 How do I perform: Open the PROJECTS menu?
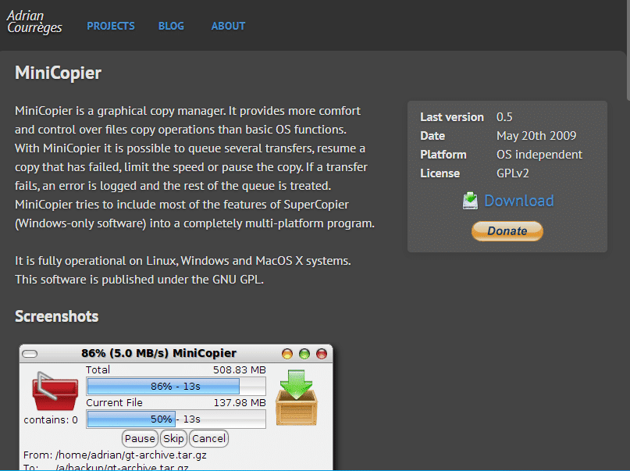(111, 26)
